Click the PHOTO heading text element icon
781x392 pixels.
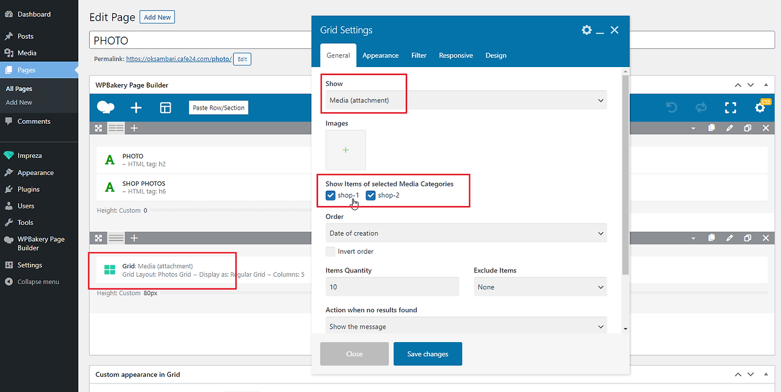click(x=110, y=160)
